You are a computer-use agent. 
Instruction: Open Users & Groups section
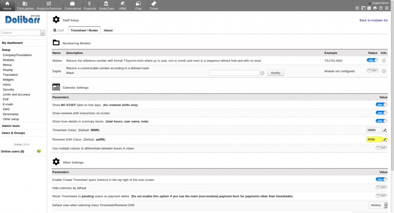(x=13, y=133)
